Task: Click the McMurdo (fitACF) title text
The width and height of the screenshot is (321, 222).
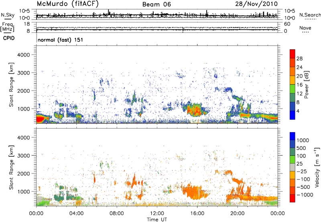Action: point(67,4)
